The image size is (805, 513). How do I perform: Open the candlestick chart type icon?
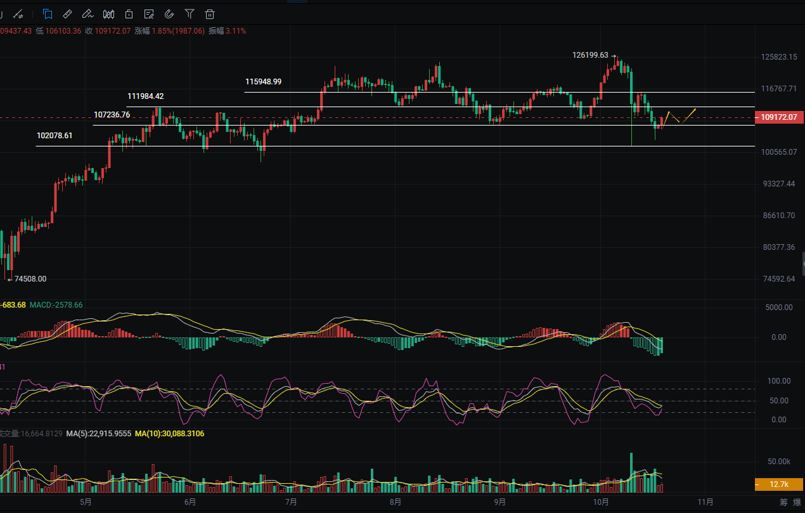click(108, 13)
